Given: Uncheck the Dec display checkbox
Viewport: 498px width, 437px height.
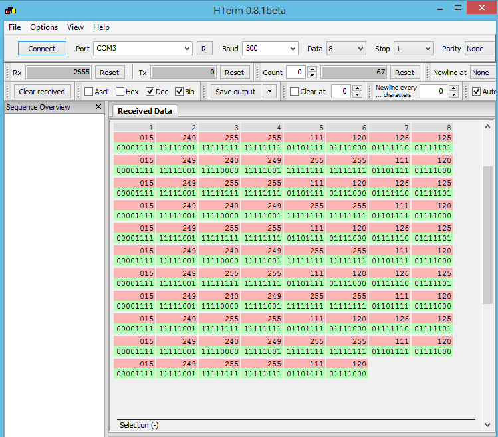Looking at the screenshot, I should (150, 92).
